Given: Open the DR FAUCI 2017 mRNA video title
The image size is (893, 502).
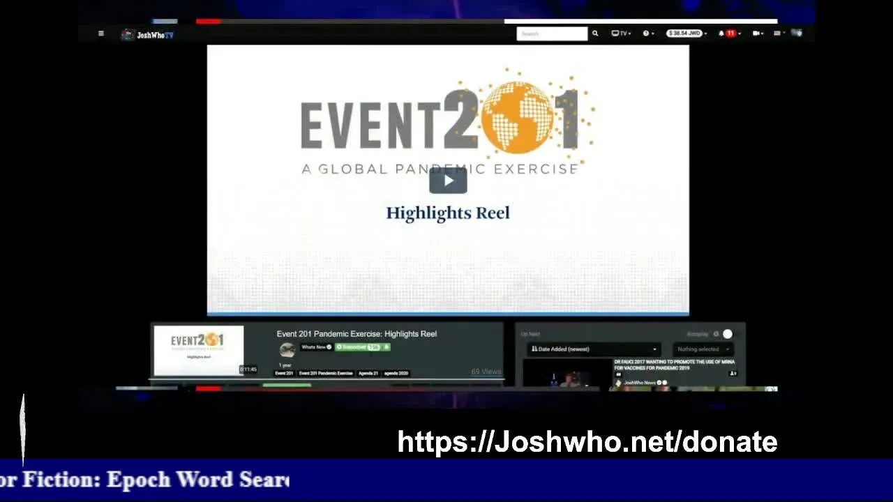Looking at the screenshot, I should click(674, 365).
